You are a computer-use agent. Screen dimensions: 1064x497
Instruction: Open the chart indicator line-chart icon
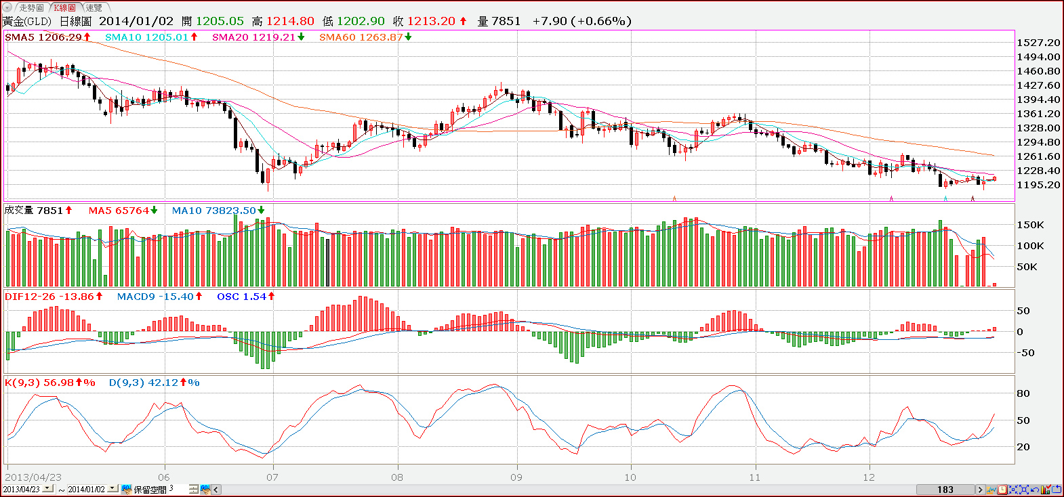pyautogui.click(x=991, y=490)
